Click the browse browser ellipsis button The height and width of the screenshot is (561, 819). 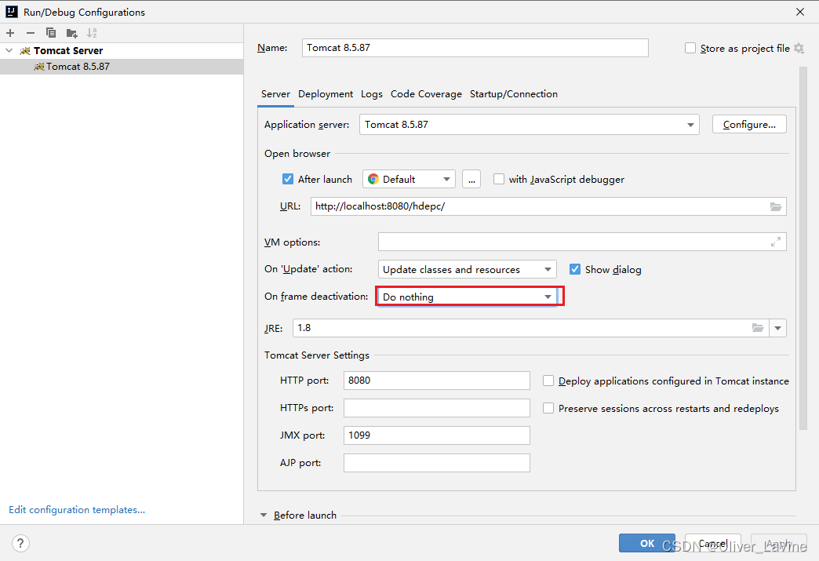pyautogui.click(x=471, y=179)
